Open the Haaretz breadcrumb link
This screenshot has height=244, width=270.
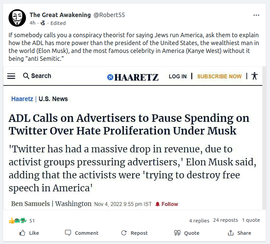point(22,99)
